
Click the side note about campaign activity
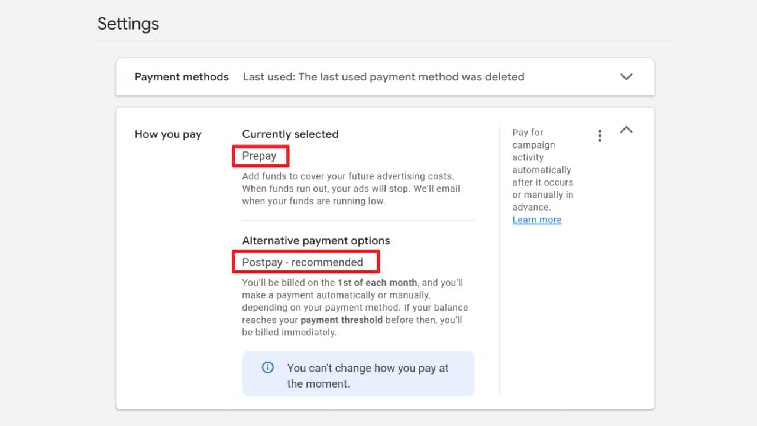pyautogui.click(x=543, y=170)
